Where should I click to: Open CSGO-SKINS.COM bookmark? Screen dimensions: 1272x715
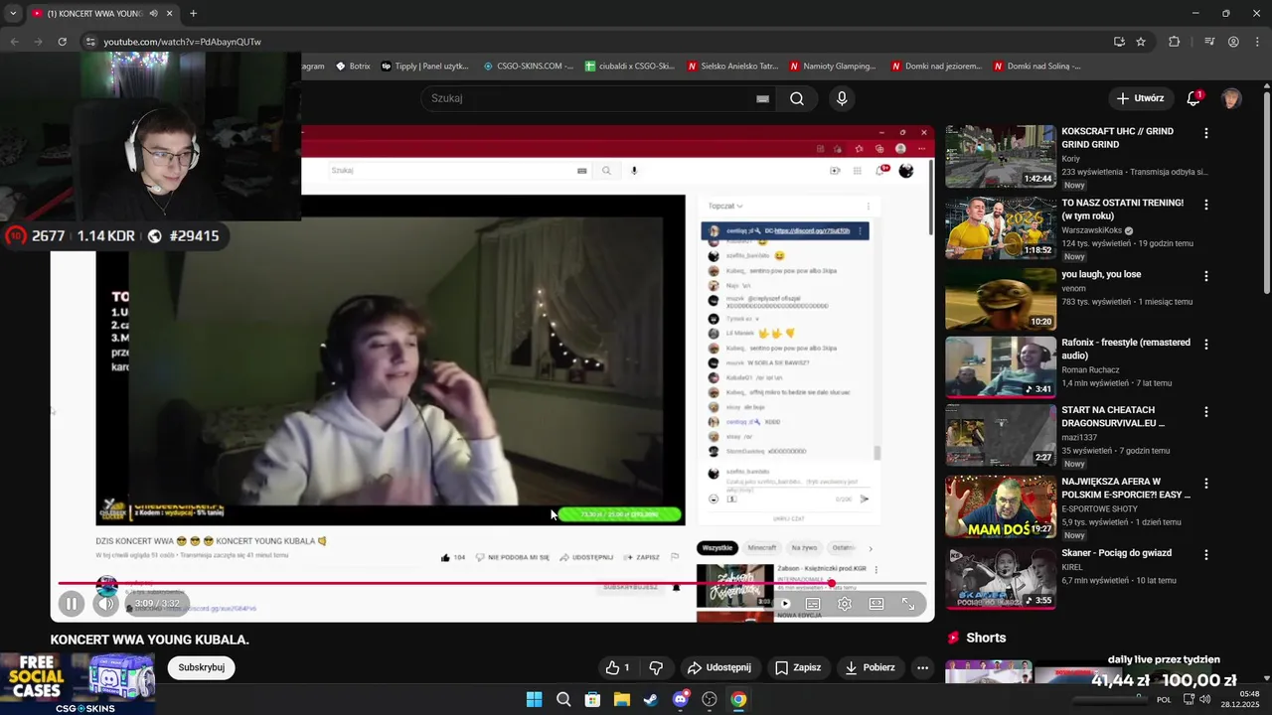click(x=528, y=67)
